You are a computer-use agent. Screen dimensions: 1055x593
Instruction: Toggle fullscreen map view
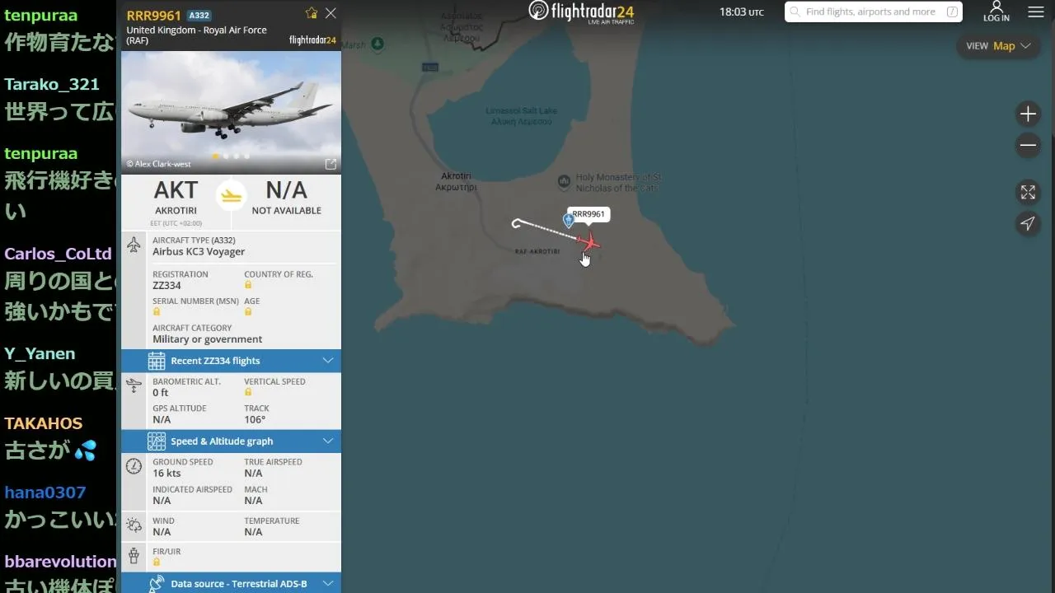pyautogui.click(x=1028, y=192)
